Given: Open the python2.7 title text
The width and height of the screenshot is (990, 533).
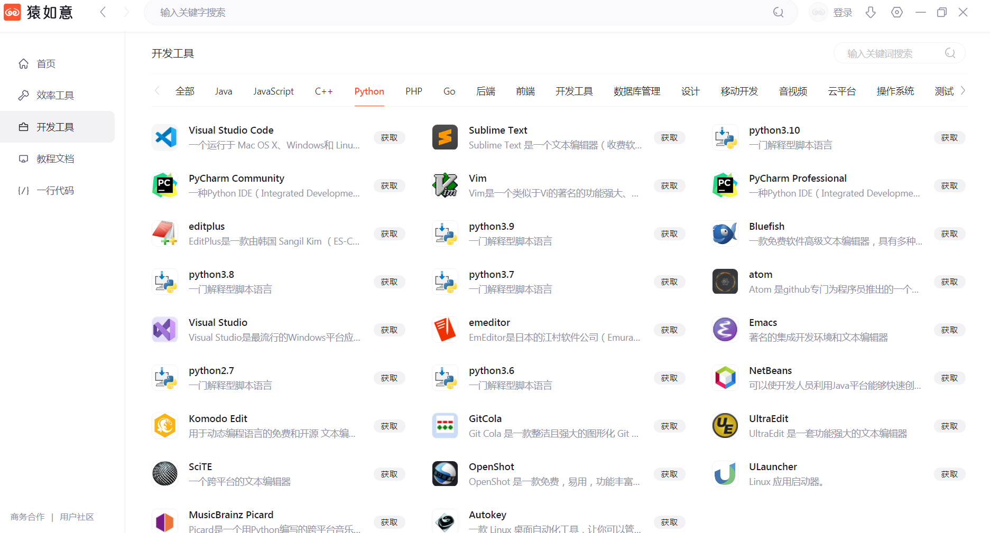Looking at the screenshot, I should click(211, 371).
